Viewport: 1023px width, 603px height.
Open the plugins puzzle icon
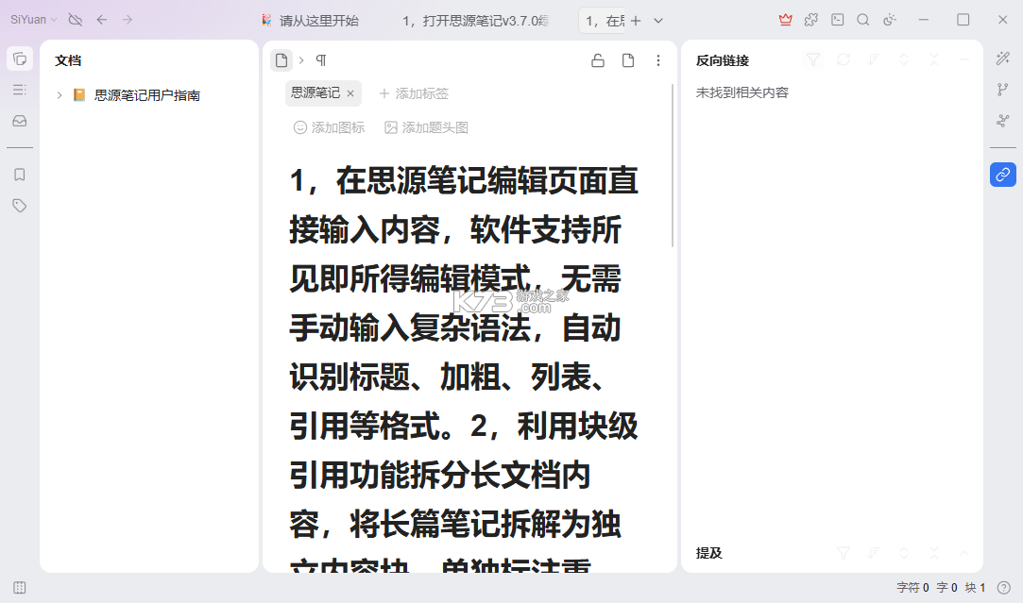click(811, 20)
